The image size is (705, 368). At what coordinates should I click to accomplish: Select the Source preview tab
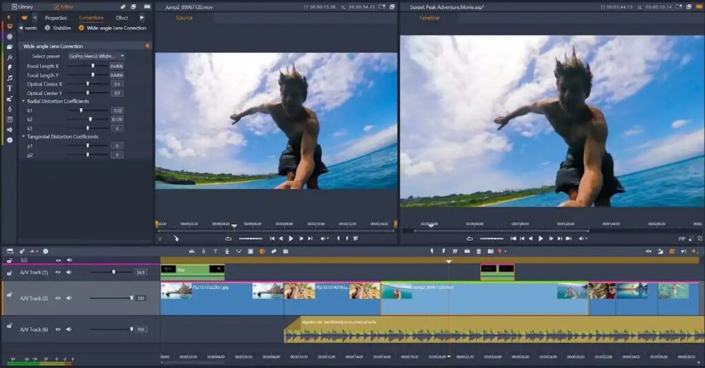tap(185, 18)
